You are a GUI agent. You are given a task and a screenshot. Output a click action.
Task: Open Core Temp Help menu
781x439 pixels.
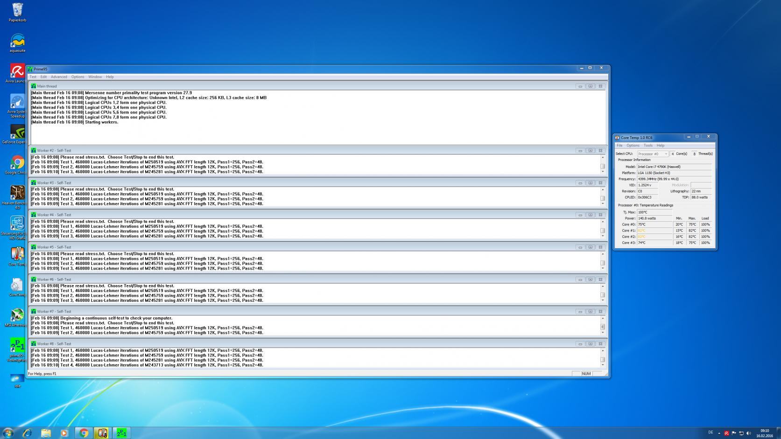(x=661, y=146)
